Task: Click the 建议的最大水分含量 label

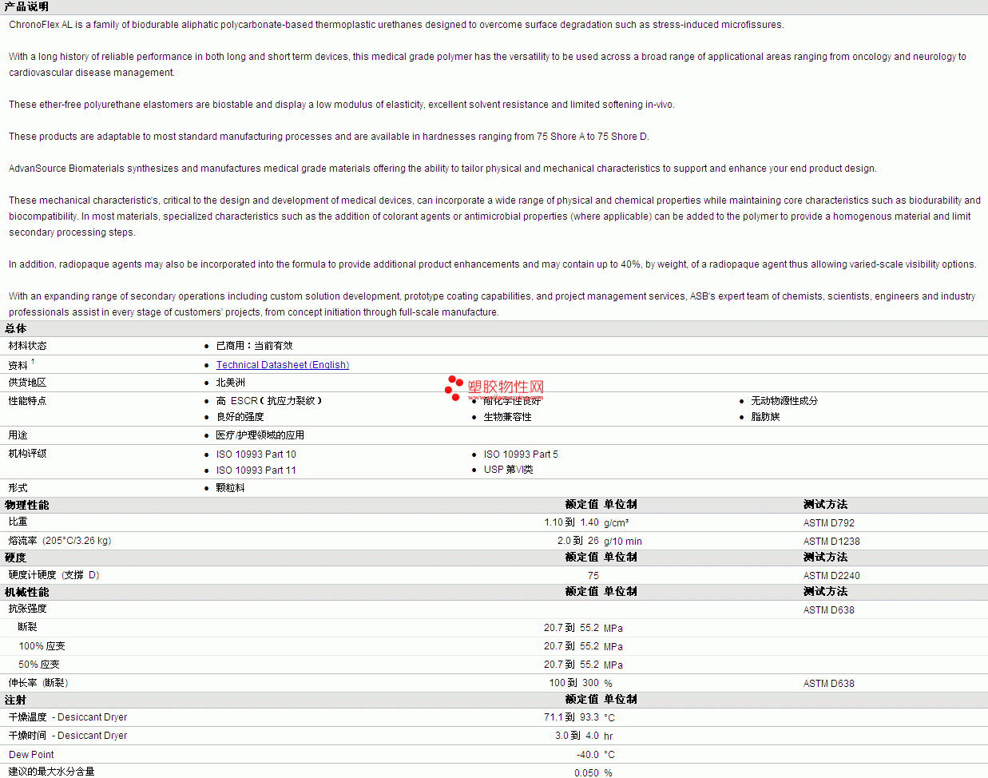Action: point(52,772)
